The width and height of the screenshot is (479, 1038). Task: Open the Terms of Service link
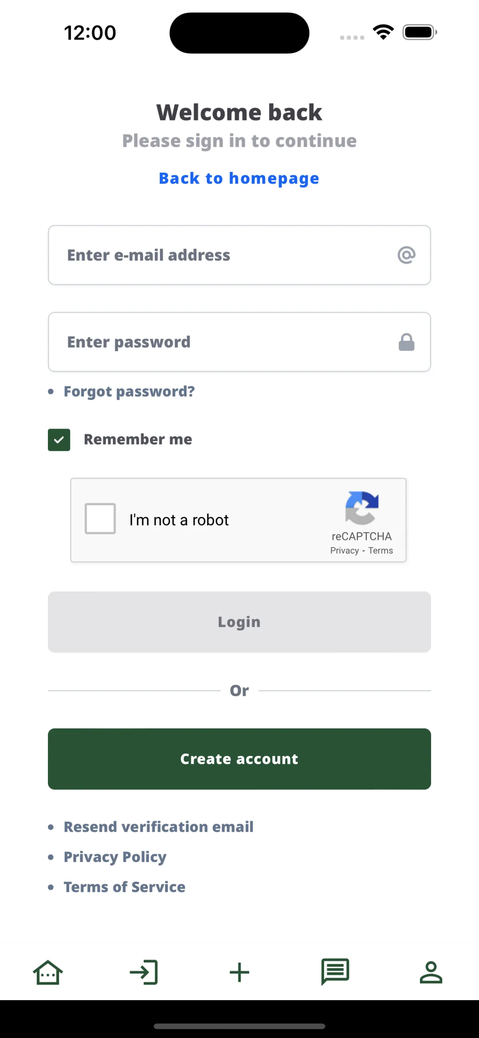point(125,887)
